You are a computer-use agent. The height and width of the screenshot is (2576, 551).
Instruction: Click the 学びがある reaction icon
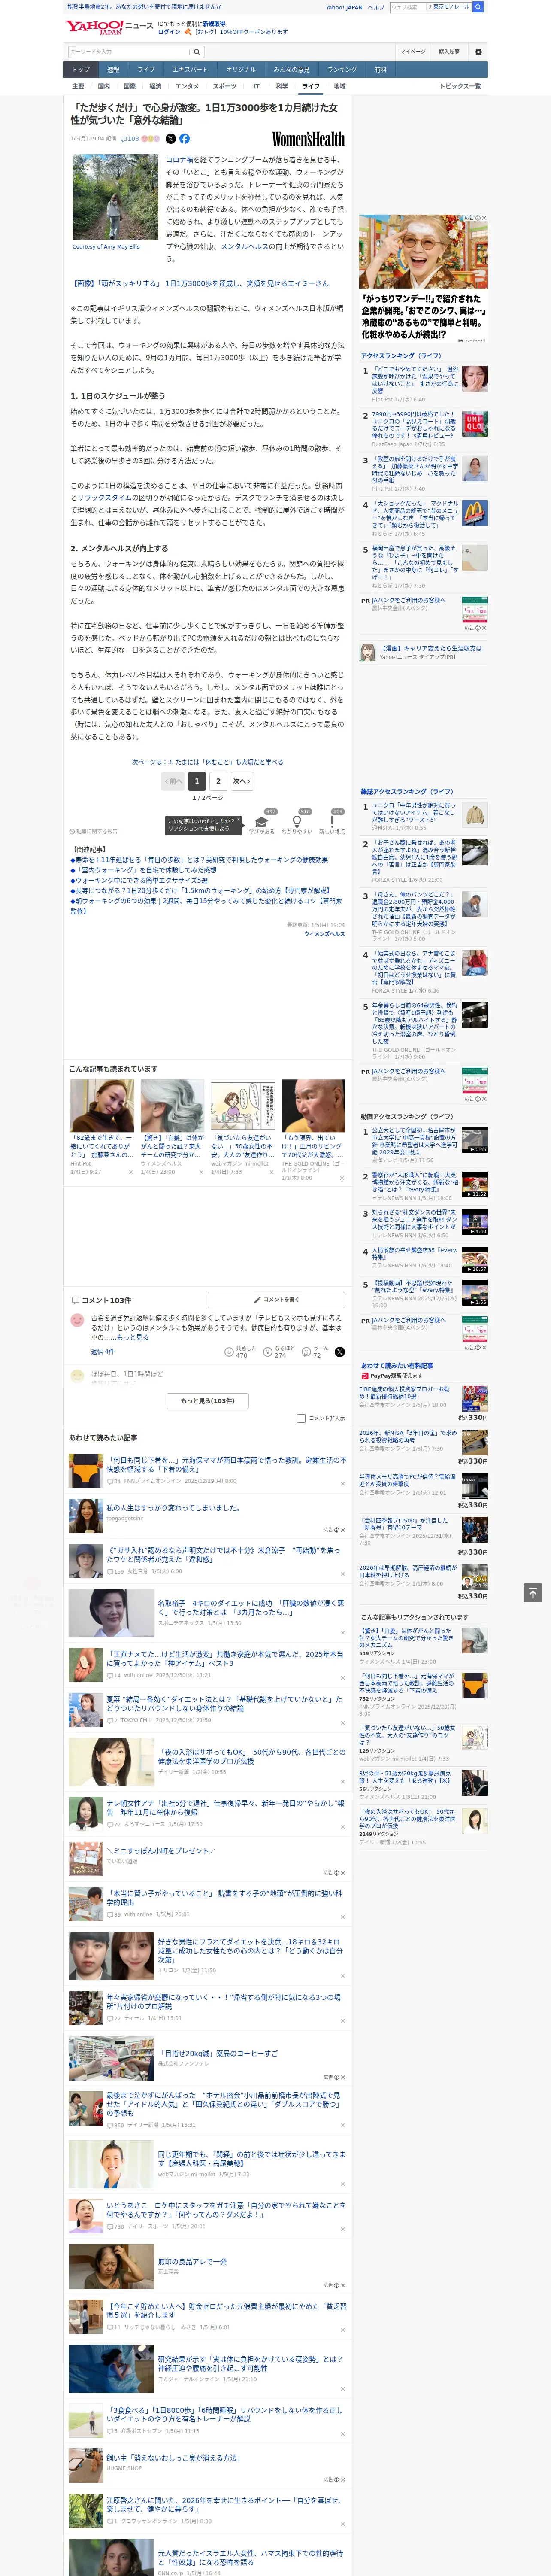click(262, 822)
